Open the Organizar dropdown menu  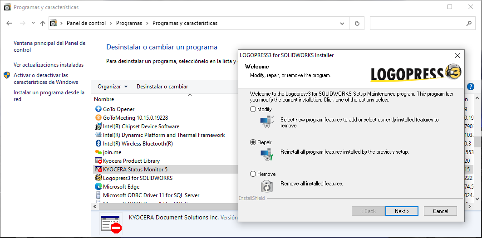coord(113,87)
